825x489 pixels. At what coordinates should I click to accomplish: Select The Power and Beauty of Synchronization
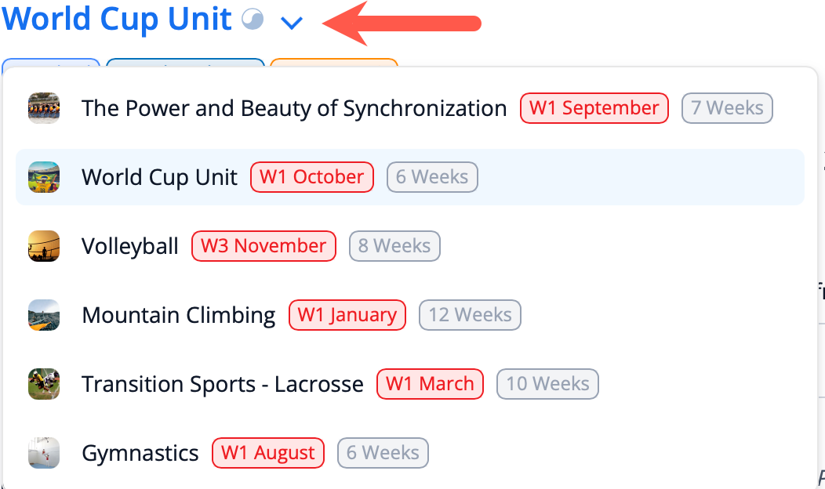coord(294,108)
